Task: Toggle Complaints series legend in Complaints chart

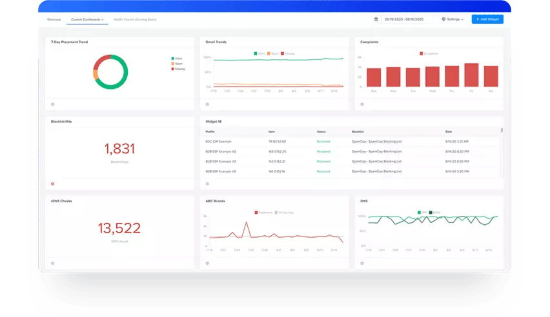Action: pos(429,53)
